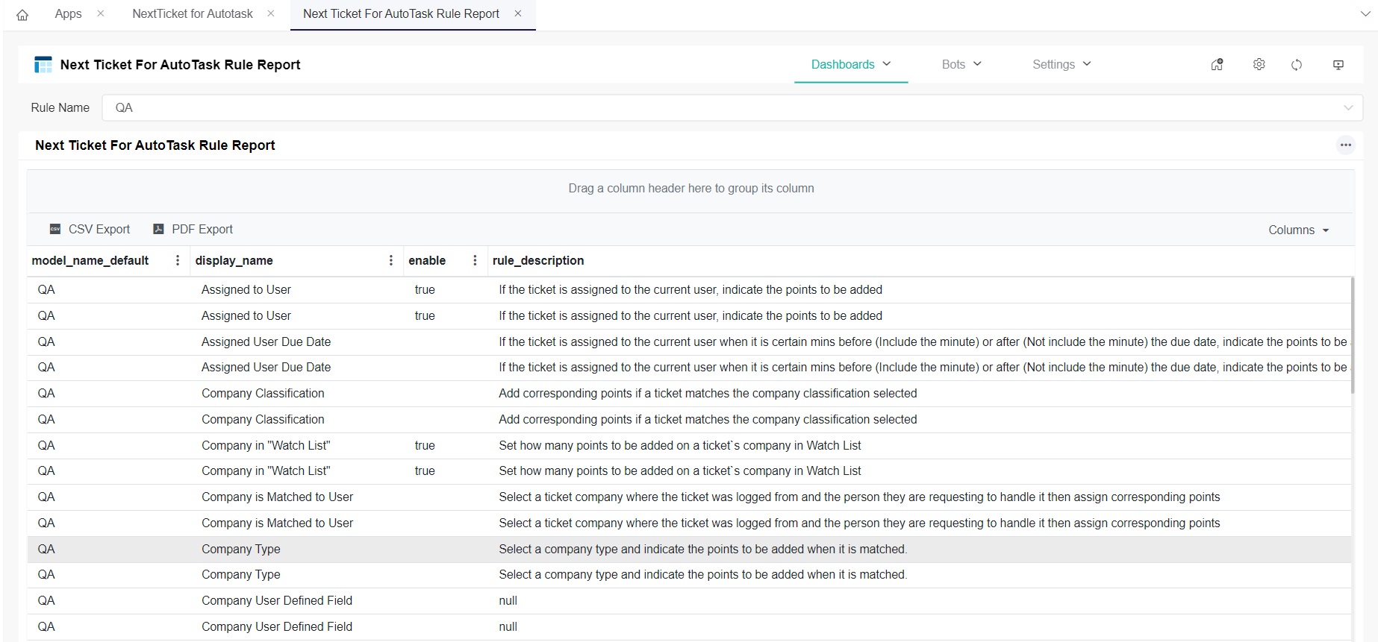Viewport: 1378px width, 642px height.
Task: Click the report table icon by title
Action: click(43, 65)
